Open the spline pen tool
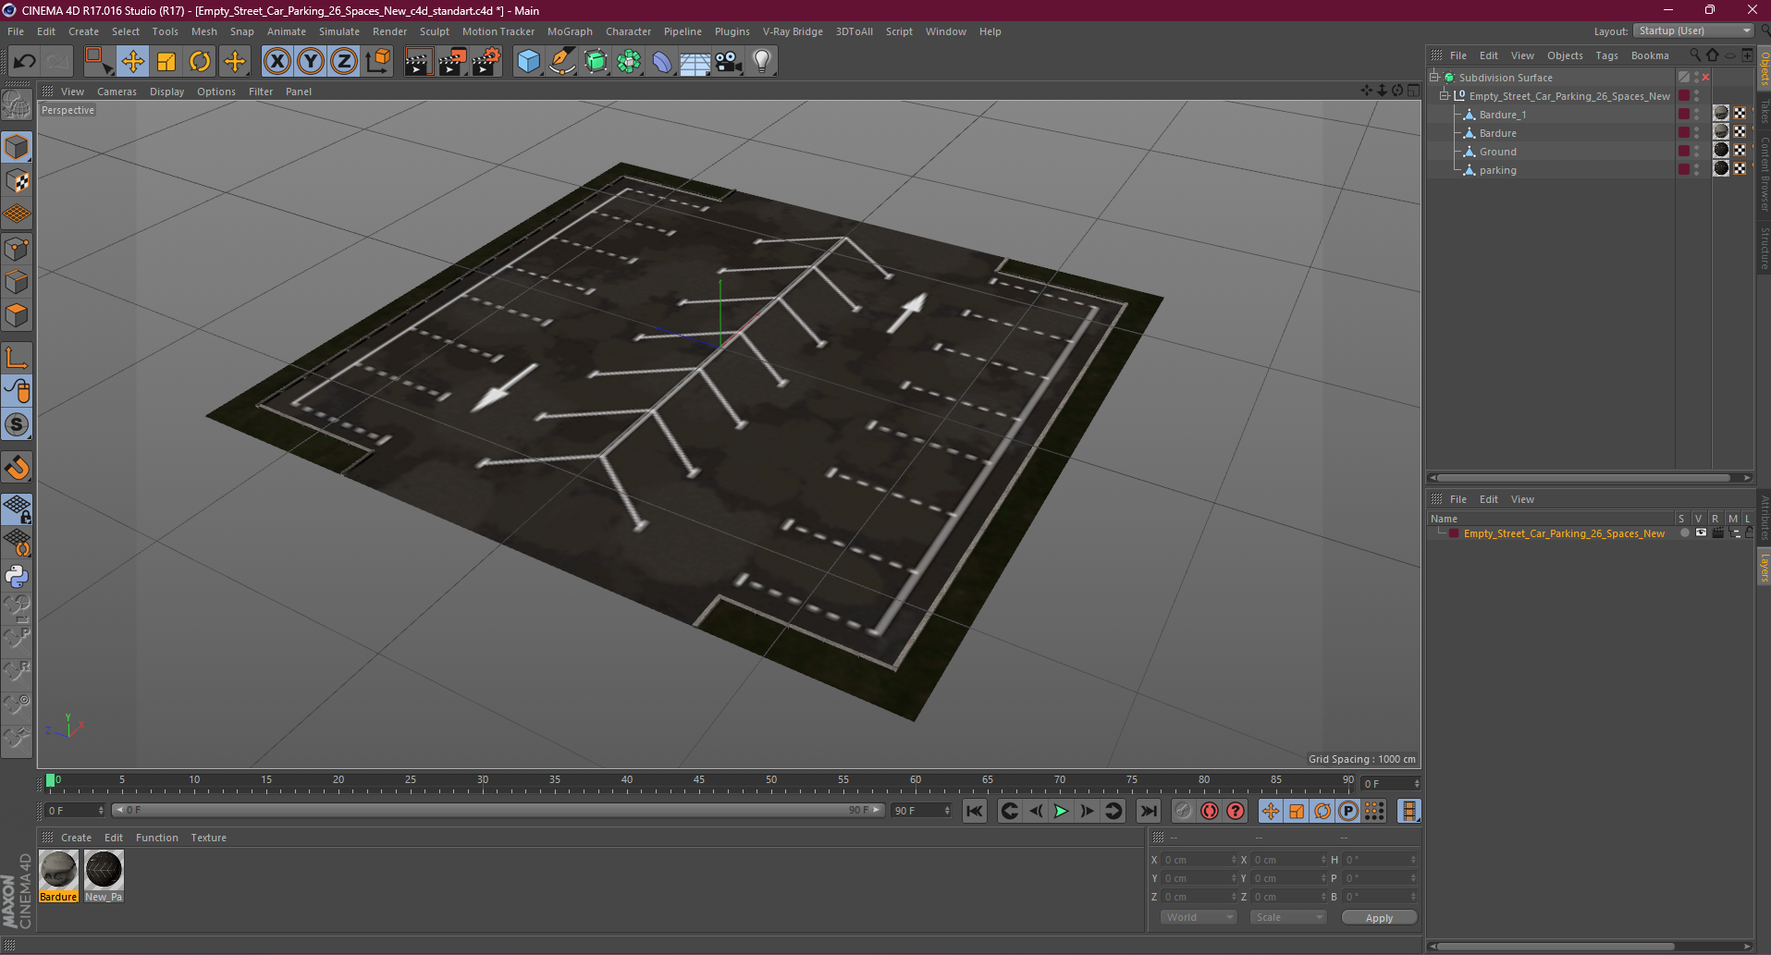 click(x=561, y=62)
